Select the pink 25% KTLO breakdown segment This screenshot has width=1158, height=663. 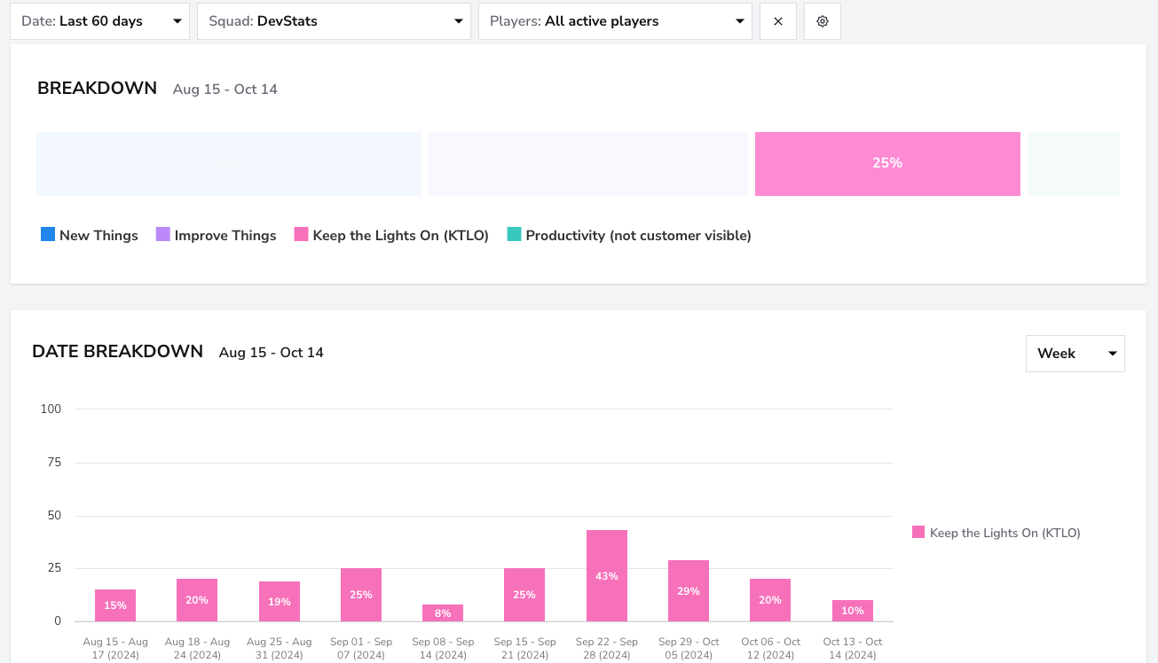887,164
